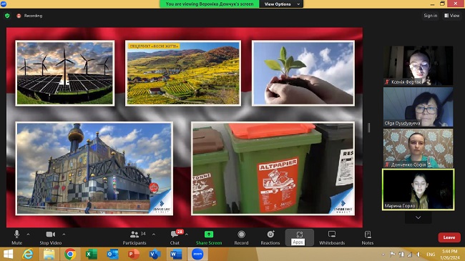Screen dimensions: 465x261
Task: Open Zoom Apps panel
Action: 299,237
